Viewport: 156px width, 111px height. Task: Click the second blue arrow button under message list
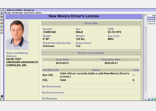[152, 99]
